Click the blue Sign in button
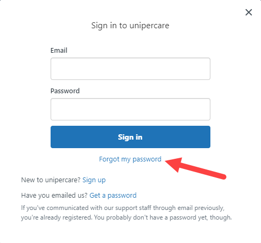The width and height of the screenshot is (261, 243). 130,137
